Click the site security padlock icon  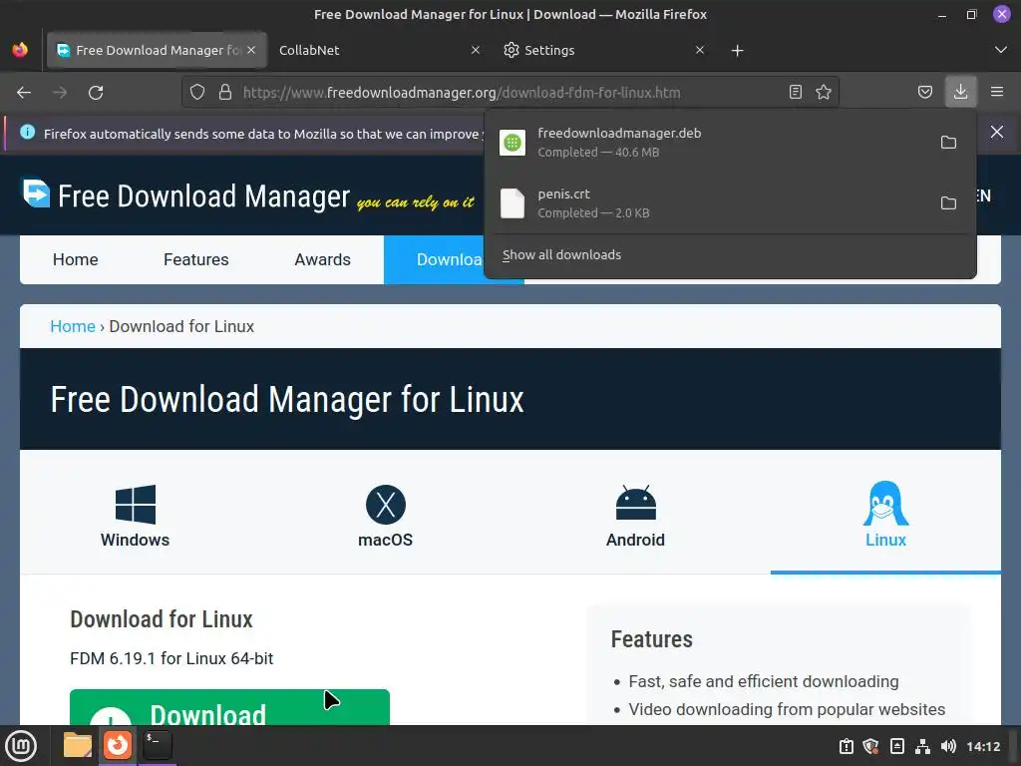coord(225,92)
